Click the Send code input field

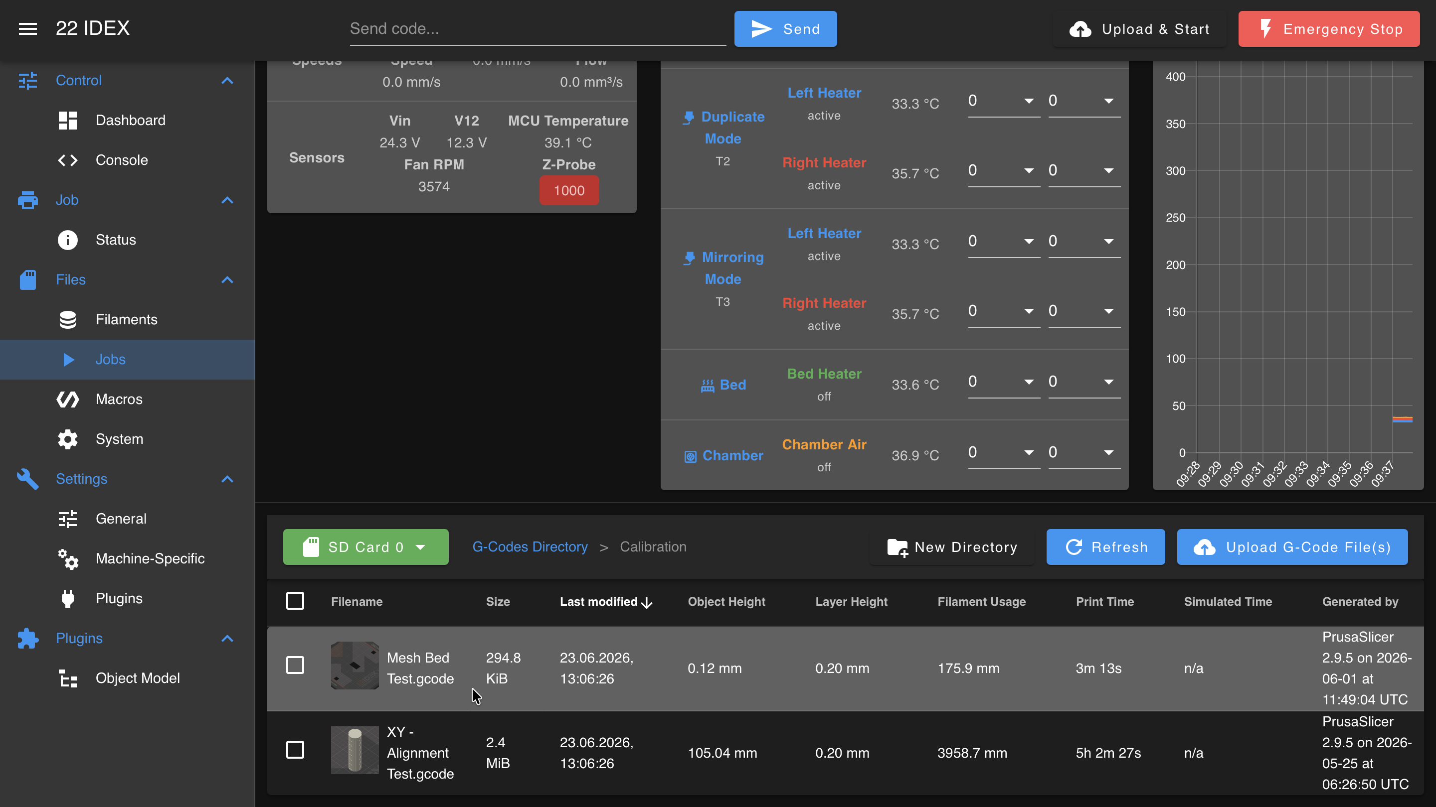click(538, 29)
